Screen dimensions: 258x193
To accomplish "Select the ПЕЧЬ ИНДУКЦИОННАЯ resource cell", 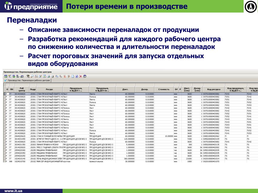I will (x=49, y=159).
